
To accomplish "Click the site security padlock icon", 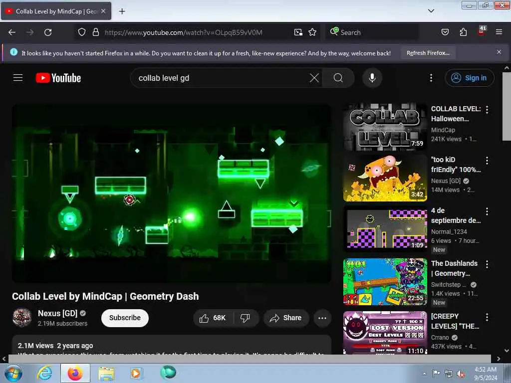I will coord(95,32).
